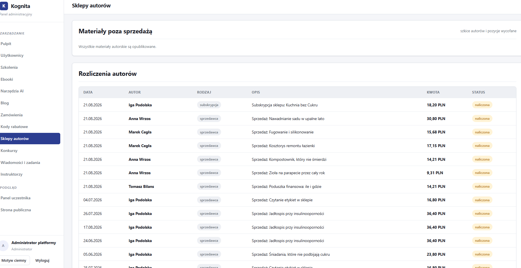Viewport: 521px width, 268px height.
Task: Click 'Sprzedaż: Zioła na parapecie przez cały rok'
Action: click(288, 173)
